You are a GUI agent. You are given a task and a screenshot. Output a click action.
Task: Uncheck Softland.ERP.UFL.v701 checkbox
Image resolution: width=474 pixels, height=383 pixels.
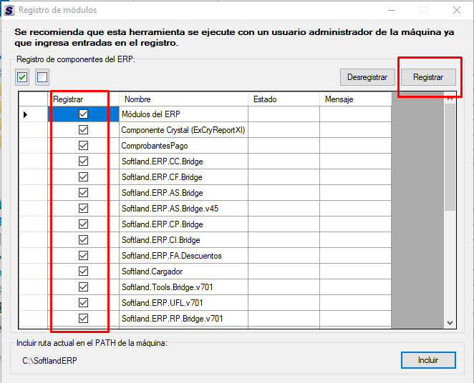(x=84, y=302)
